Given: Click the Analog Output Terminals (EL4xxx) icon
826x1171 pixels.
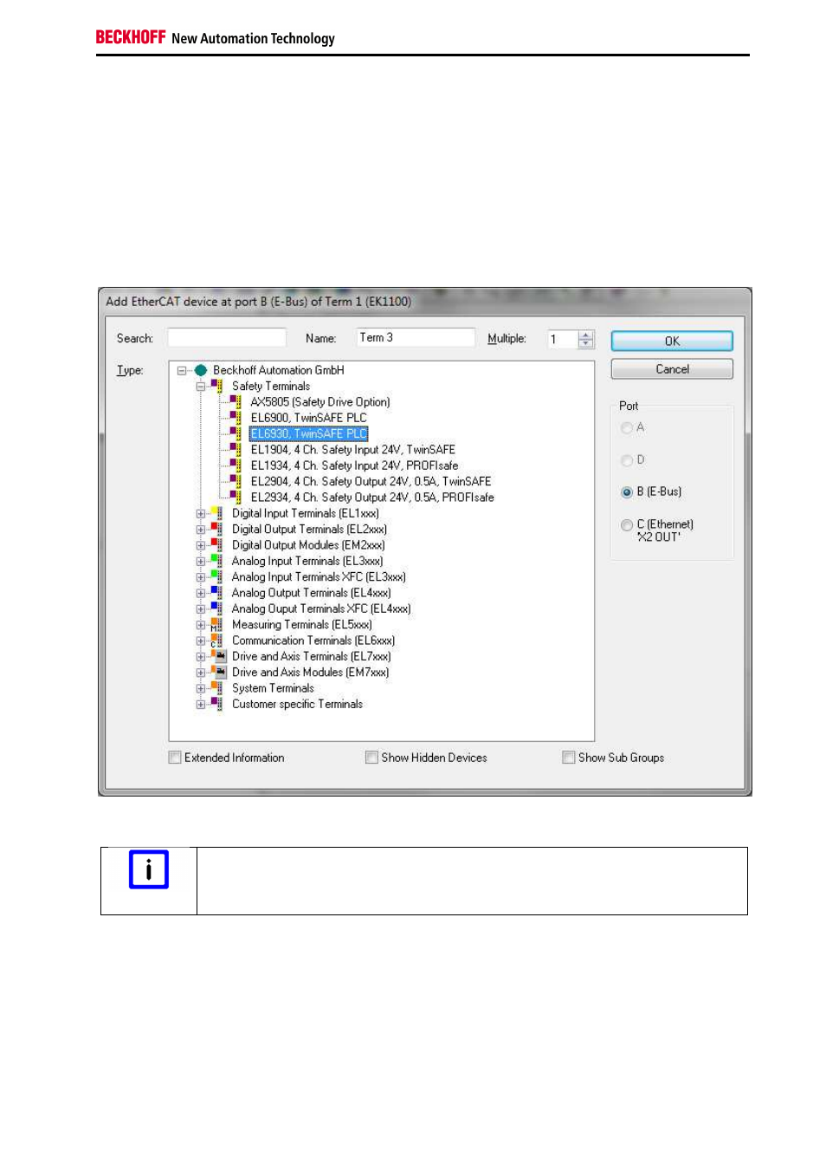Looking at the screenshot, I should click(216, 593).
